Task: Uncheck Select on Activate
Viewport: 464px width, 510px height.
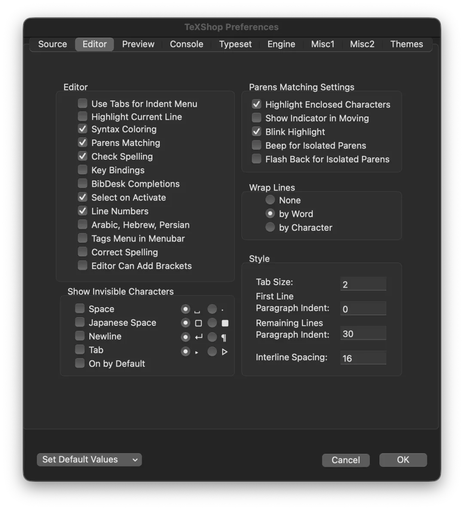Action: coord(82,197)
